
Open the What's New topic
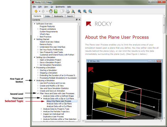coord(45,34)
